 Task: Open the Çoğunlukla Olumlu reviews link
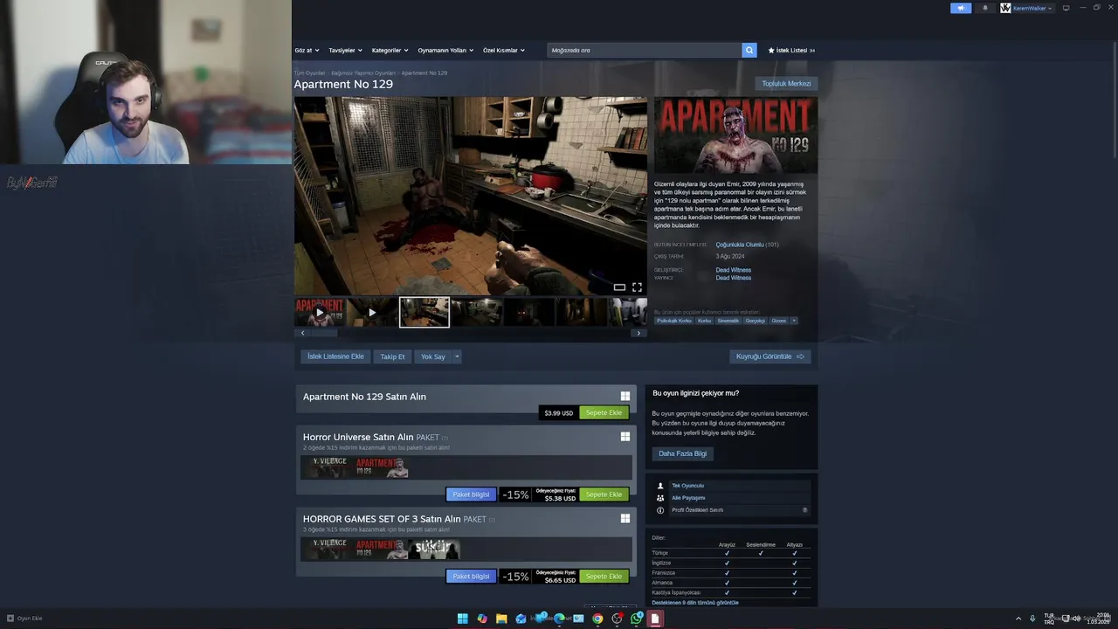[x=740, y=245]
